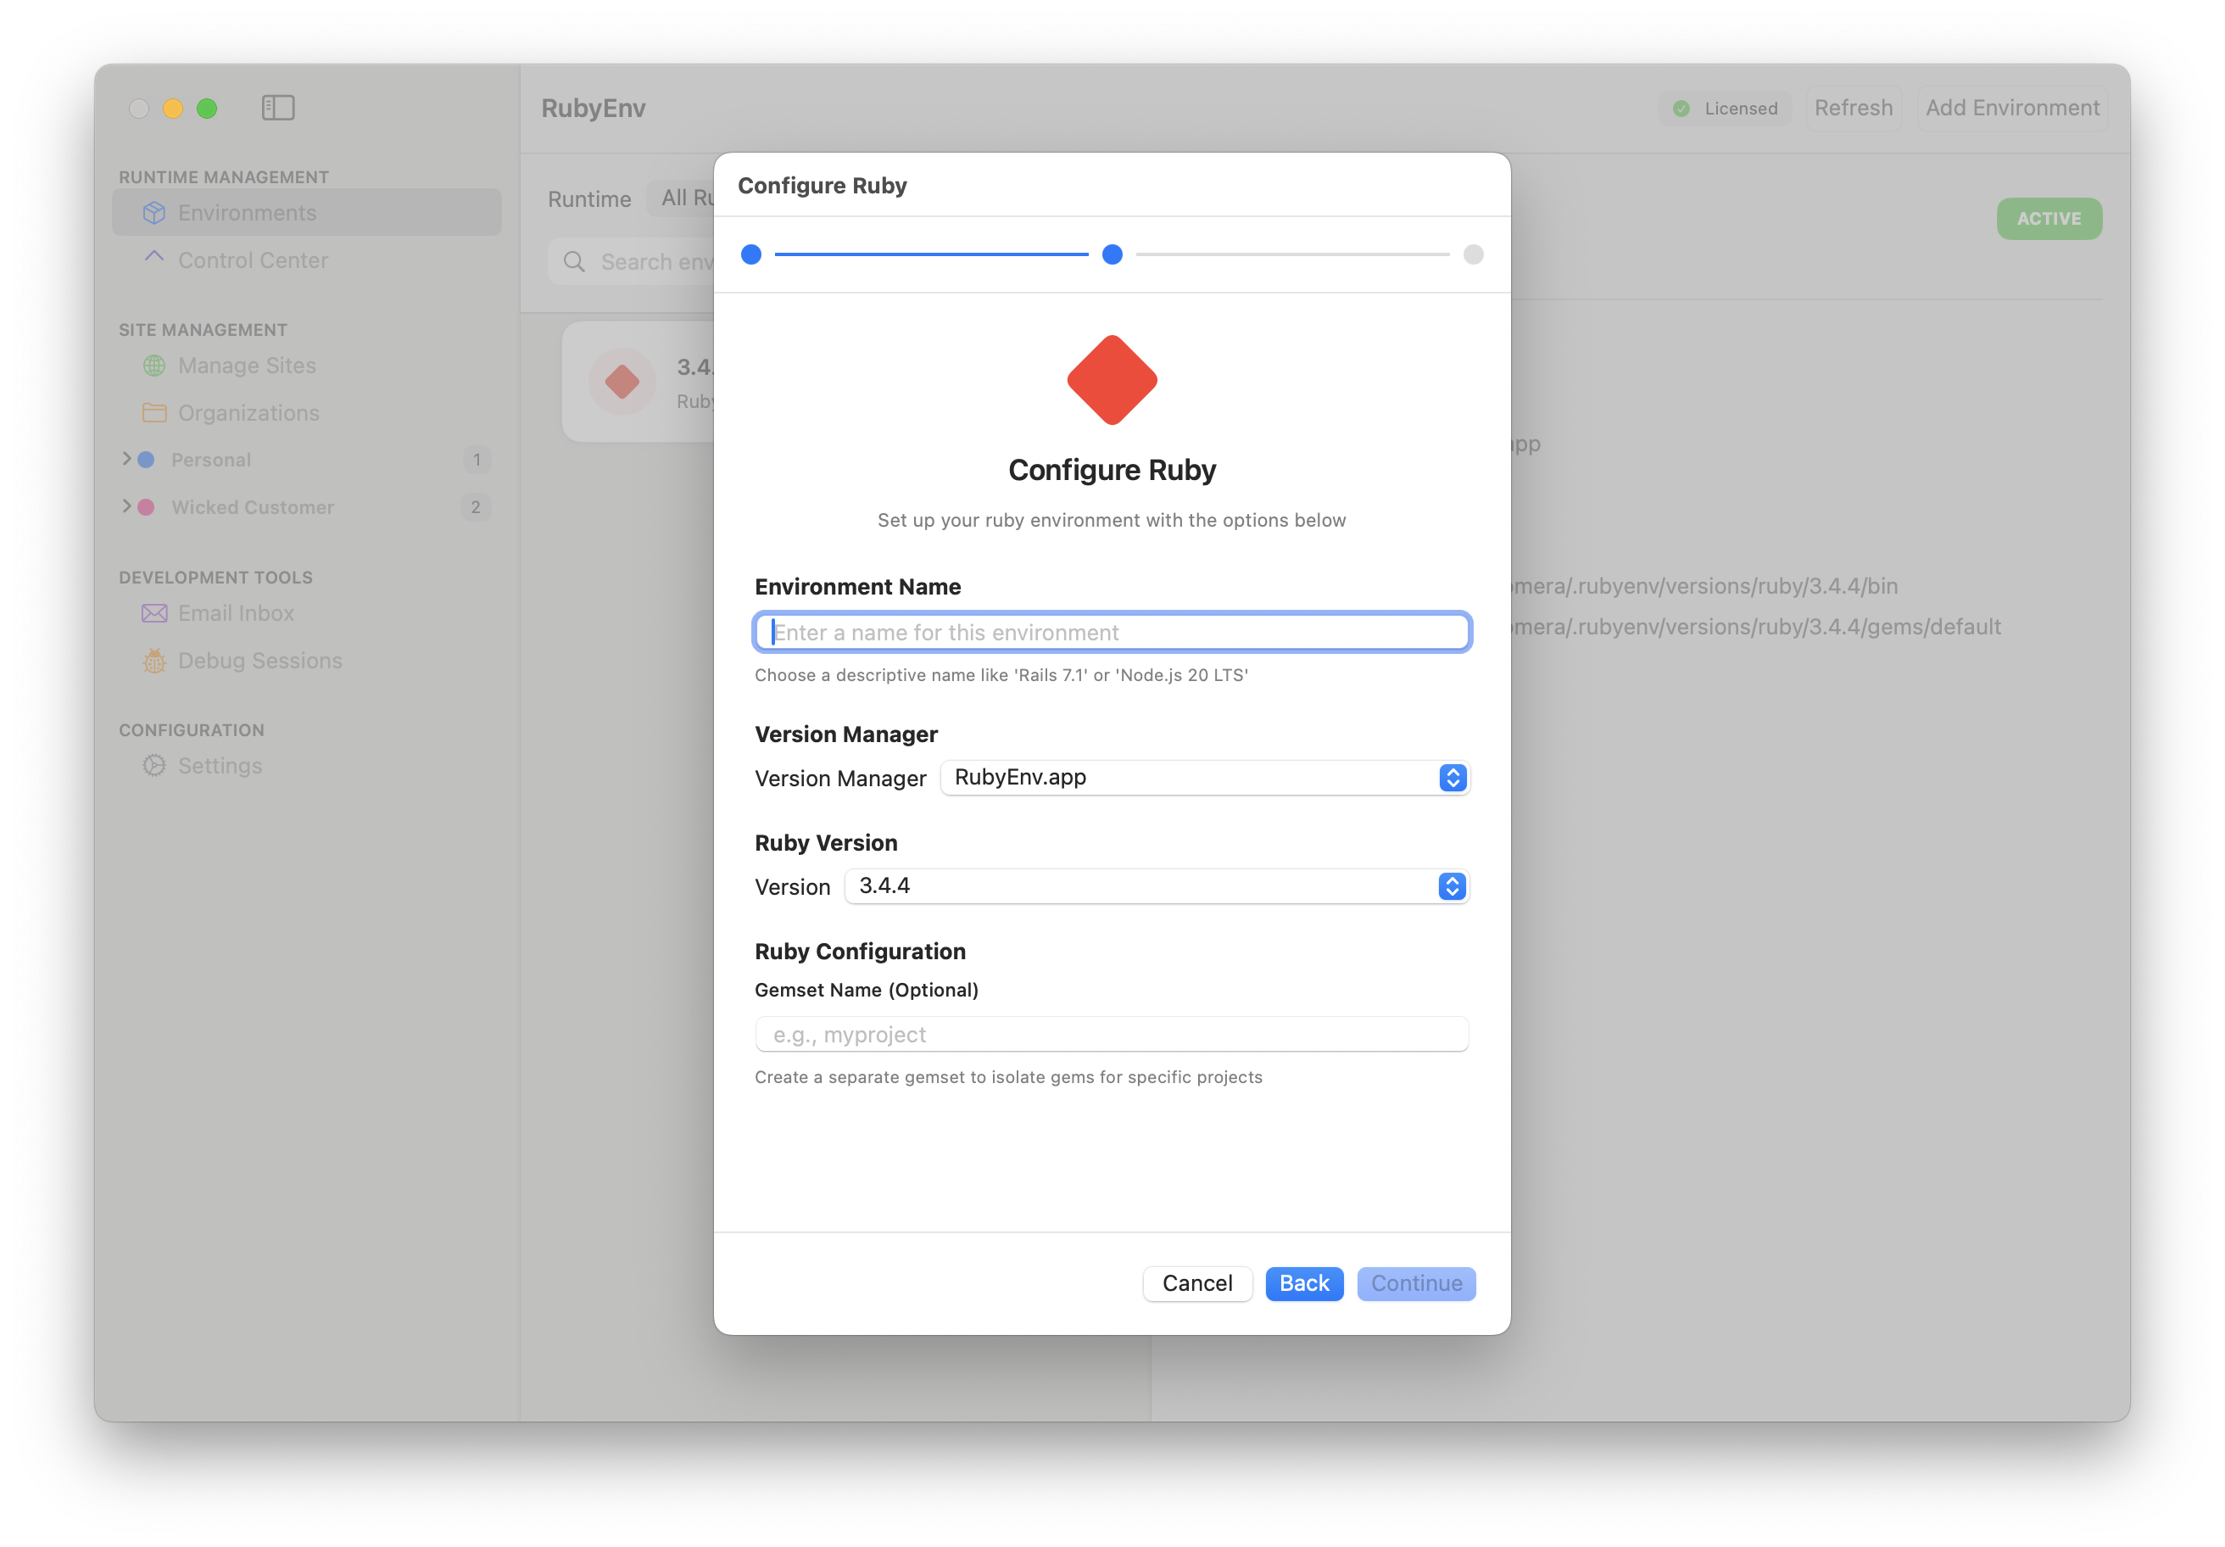Toggle the sidebar panel icon
This screenshot has height=1547, width=2225.
278,108
